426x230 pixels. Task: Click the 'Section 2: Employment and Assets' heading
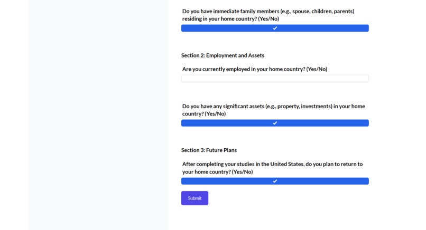click(223, 55)
